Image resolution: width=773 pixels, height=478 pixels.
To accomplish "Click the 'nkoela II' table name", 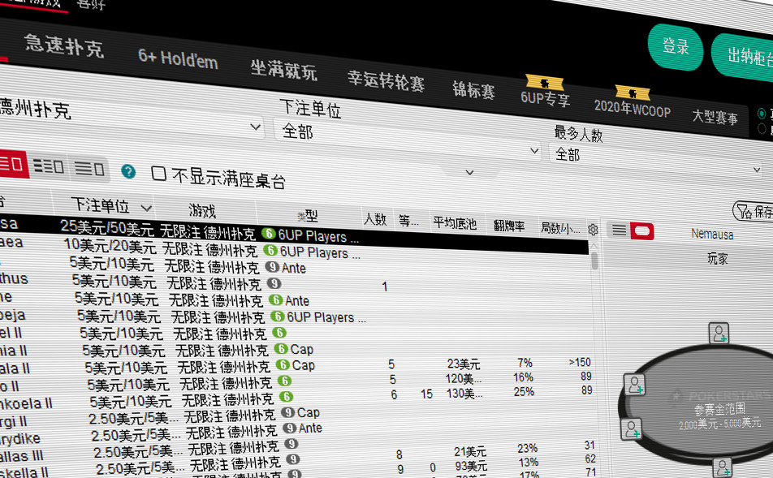I will tap(26, 403).
